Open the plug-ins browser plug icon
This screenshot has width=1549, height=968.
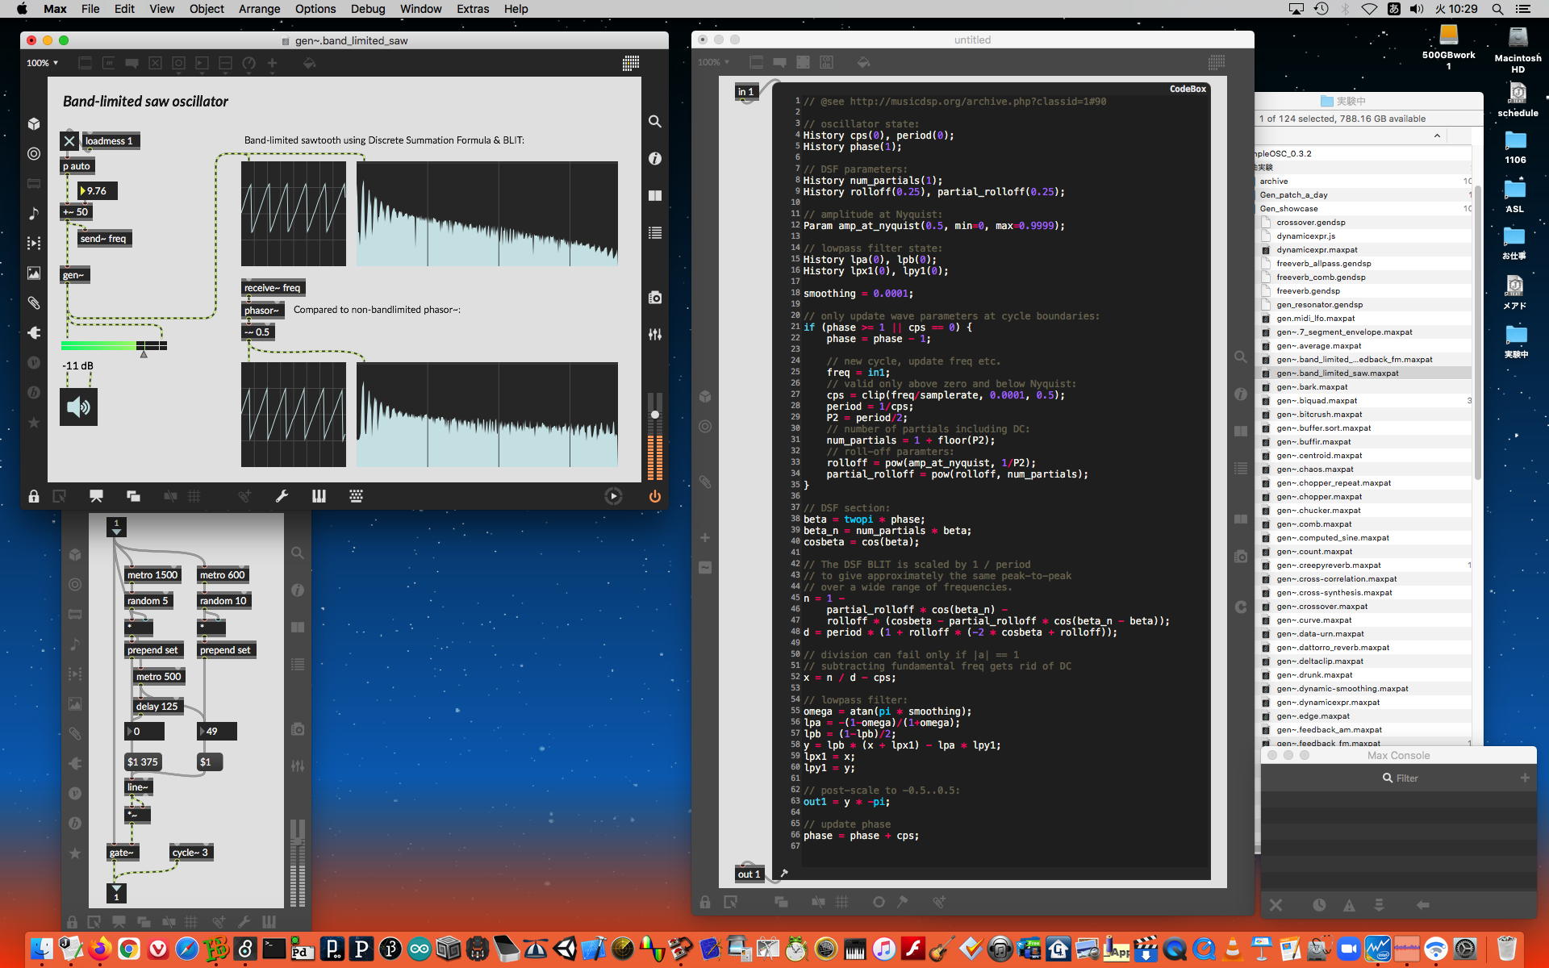coord(34,332)
